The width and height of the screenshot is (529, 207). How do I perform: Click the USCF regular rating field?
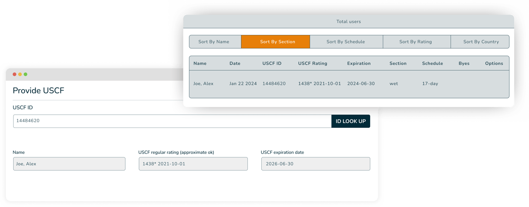click(x=193, y=164)
